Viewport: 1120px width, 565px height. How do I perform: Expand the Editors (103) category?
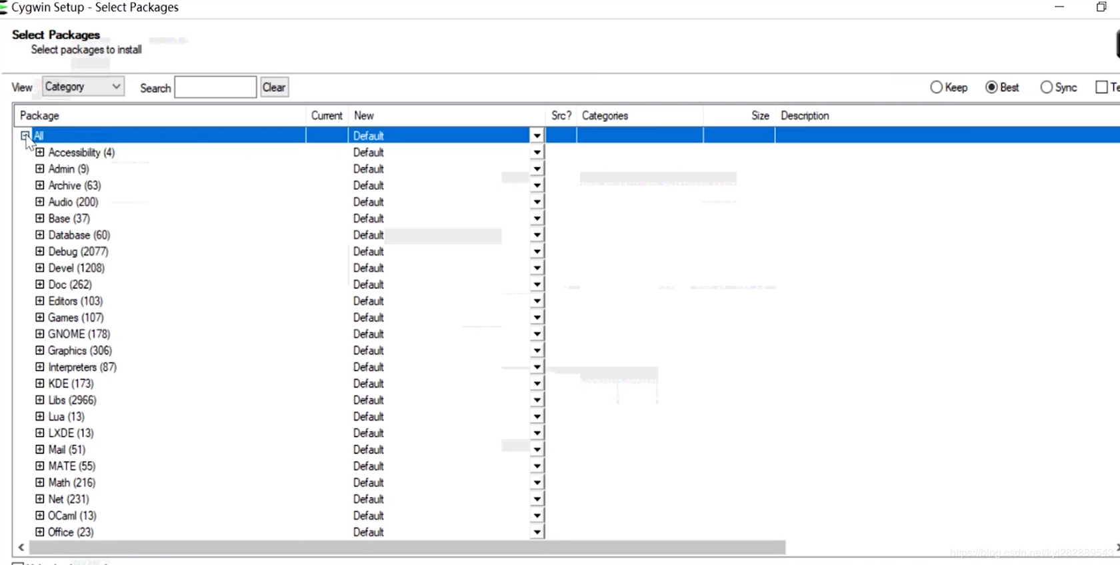(x=40, y=300)
